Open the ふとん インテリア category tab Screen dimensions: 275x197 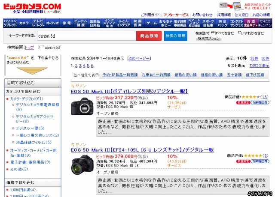(123, 23)
